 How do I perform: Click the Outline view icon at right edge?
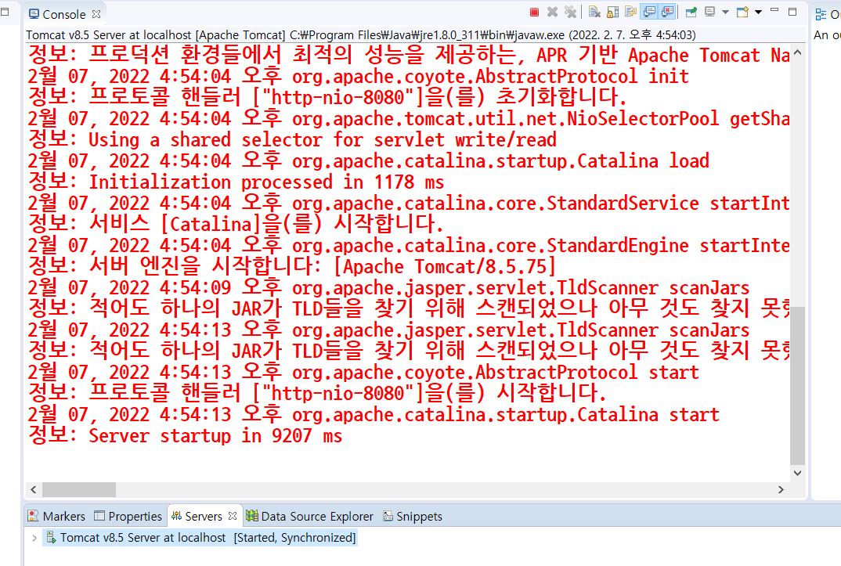[x=821, y=14]
